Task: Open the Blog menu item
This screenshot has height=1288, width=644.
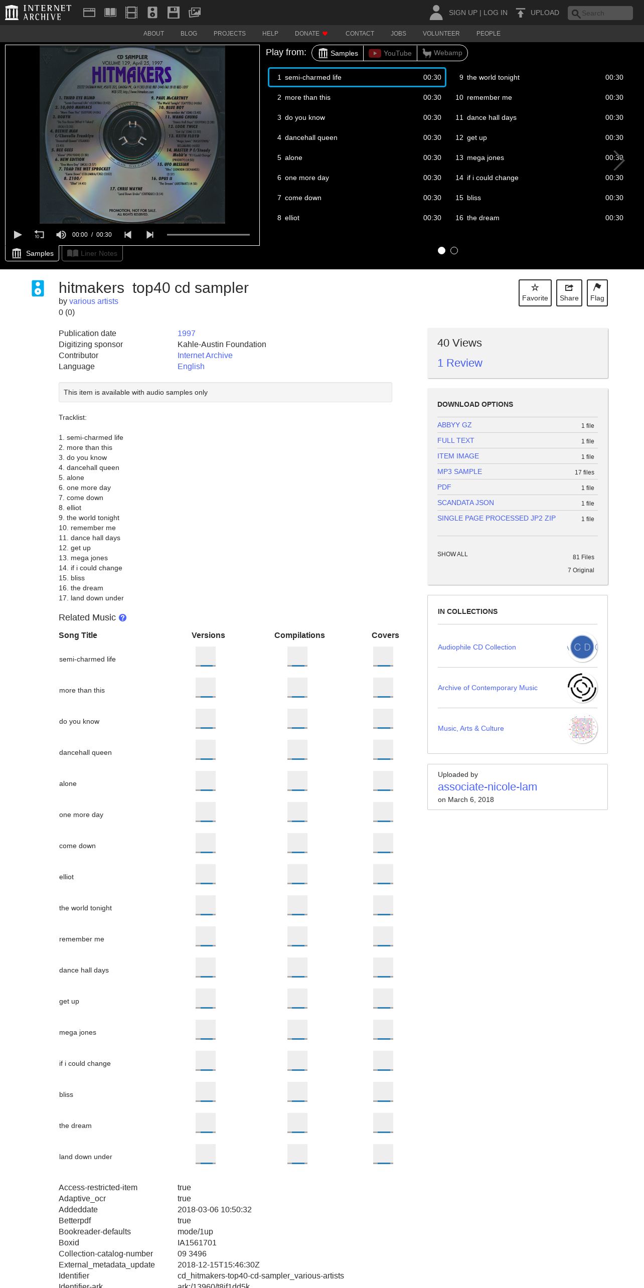Action: [x=189, y=34]
